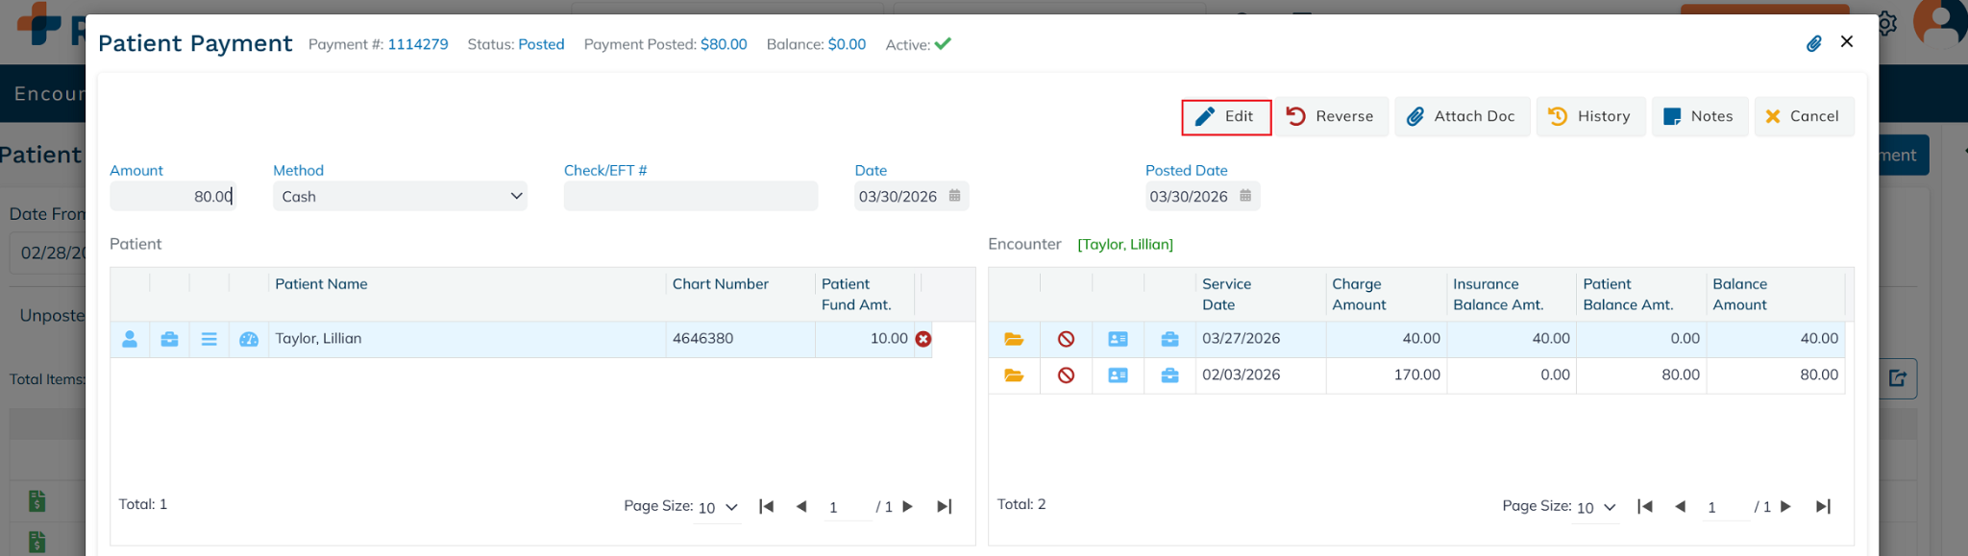This screenshot has width=1968, height=556.
Task: Remove patient fund amount with red X
Action: click(x=923, y=339)
